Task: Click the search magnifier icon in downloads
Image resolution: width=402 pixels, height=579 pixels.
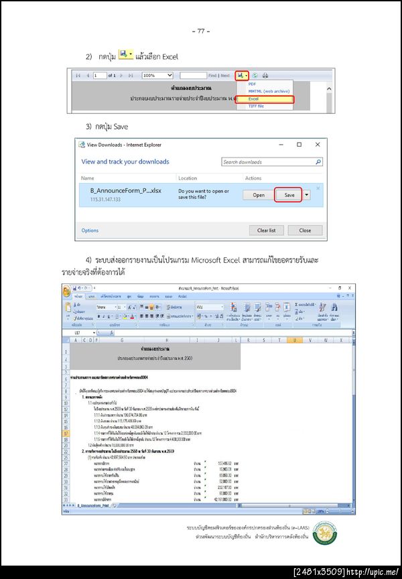Action: click(318, 162)
